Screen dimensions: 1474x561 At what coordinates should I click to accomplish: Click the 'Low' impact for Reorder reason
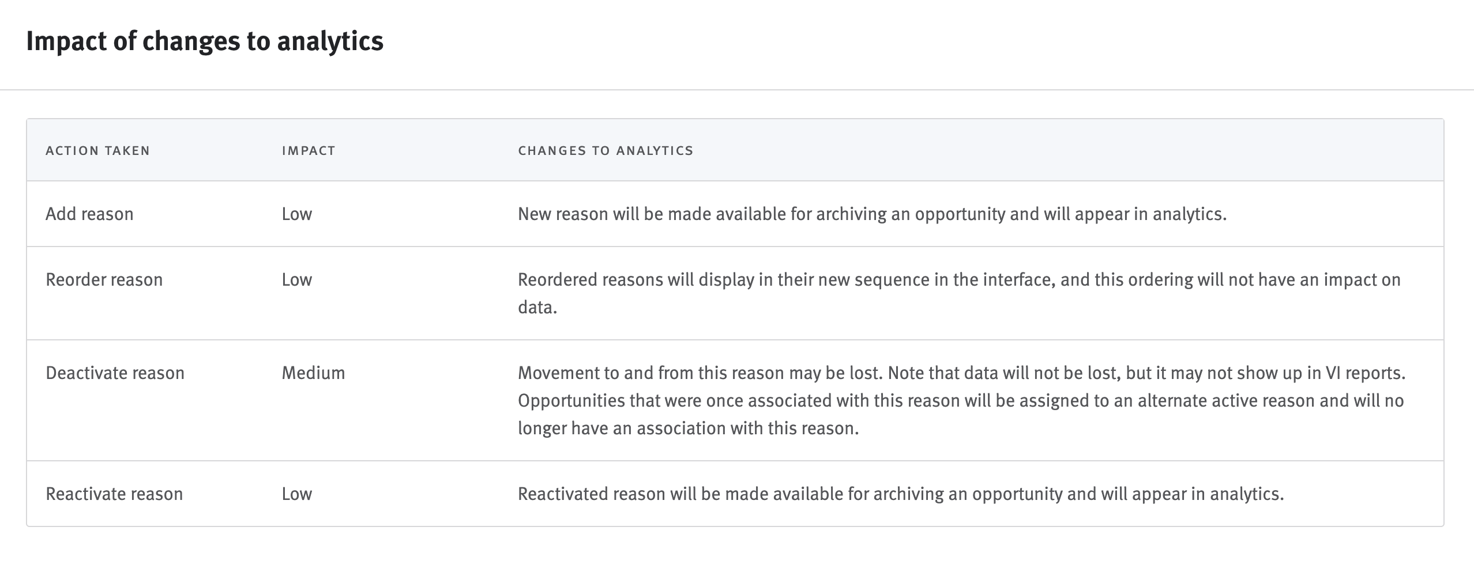[296, 280]
